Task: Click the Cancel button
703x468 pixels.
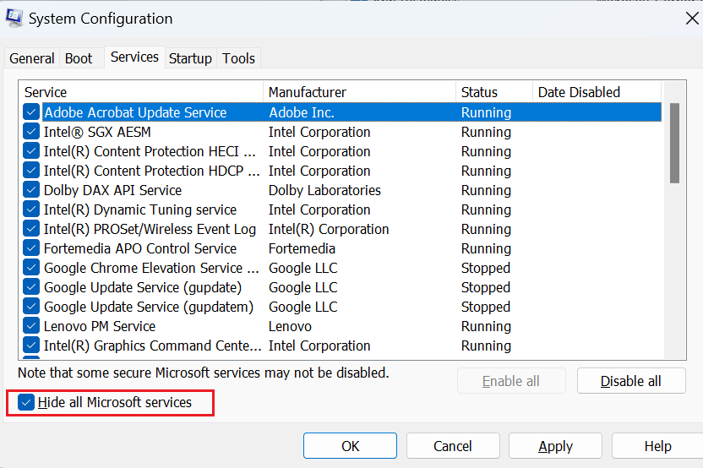Action: pos(453,445)
